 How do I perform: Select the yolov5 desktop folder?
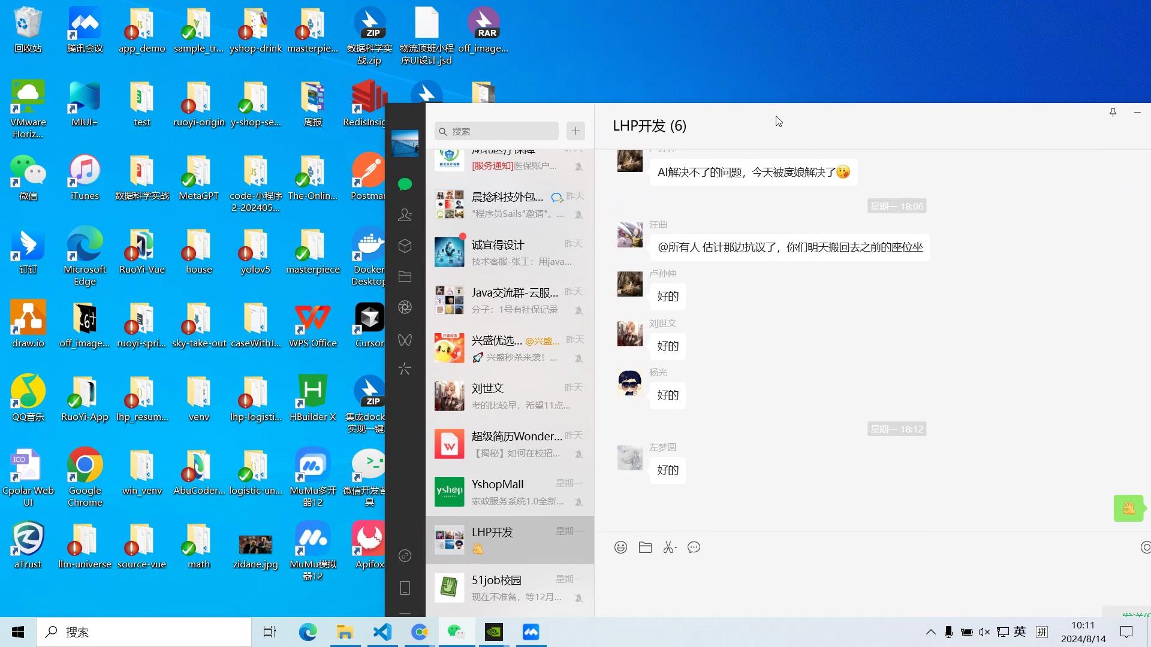[255, 252]
